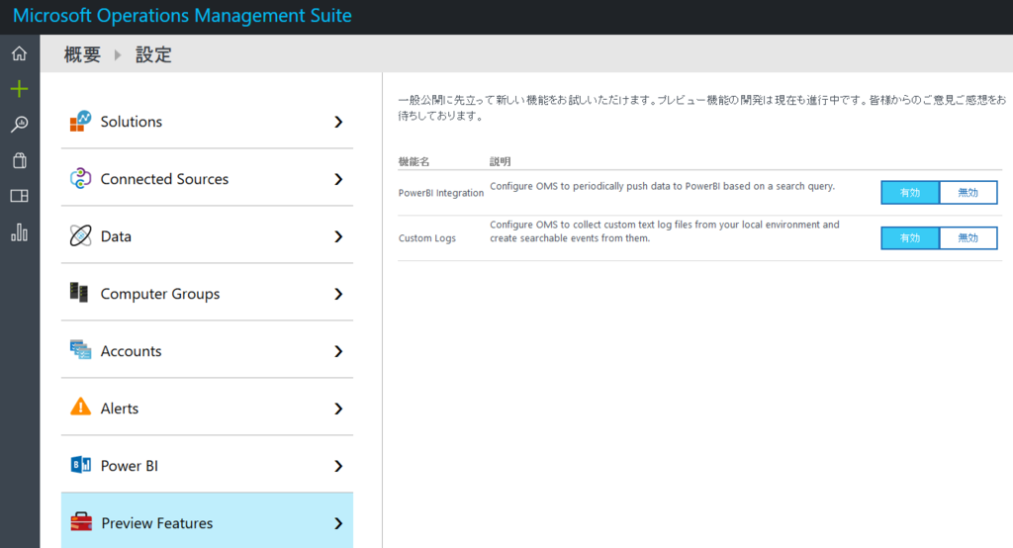This screenshot has height=548, width=1013.
Task: Expand Solutions with its chevron
Action: [338, 122]
